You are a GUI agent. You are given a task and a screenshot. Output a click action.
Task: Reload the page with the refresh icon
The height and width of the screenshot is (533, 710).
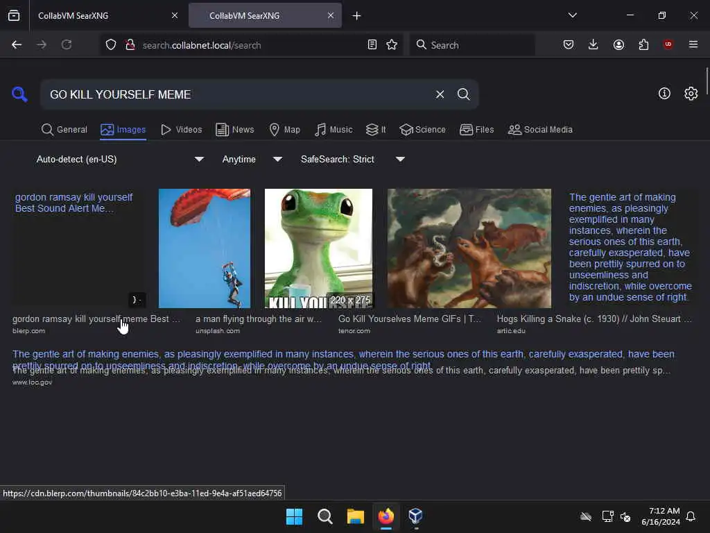pyautogui.click(x=67, y=44)
